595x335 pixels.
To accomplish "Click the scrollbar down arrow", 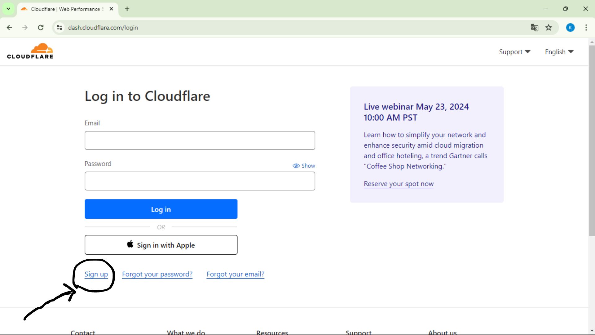I will pos(592,331).
